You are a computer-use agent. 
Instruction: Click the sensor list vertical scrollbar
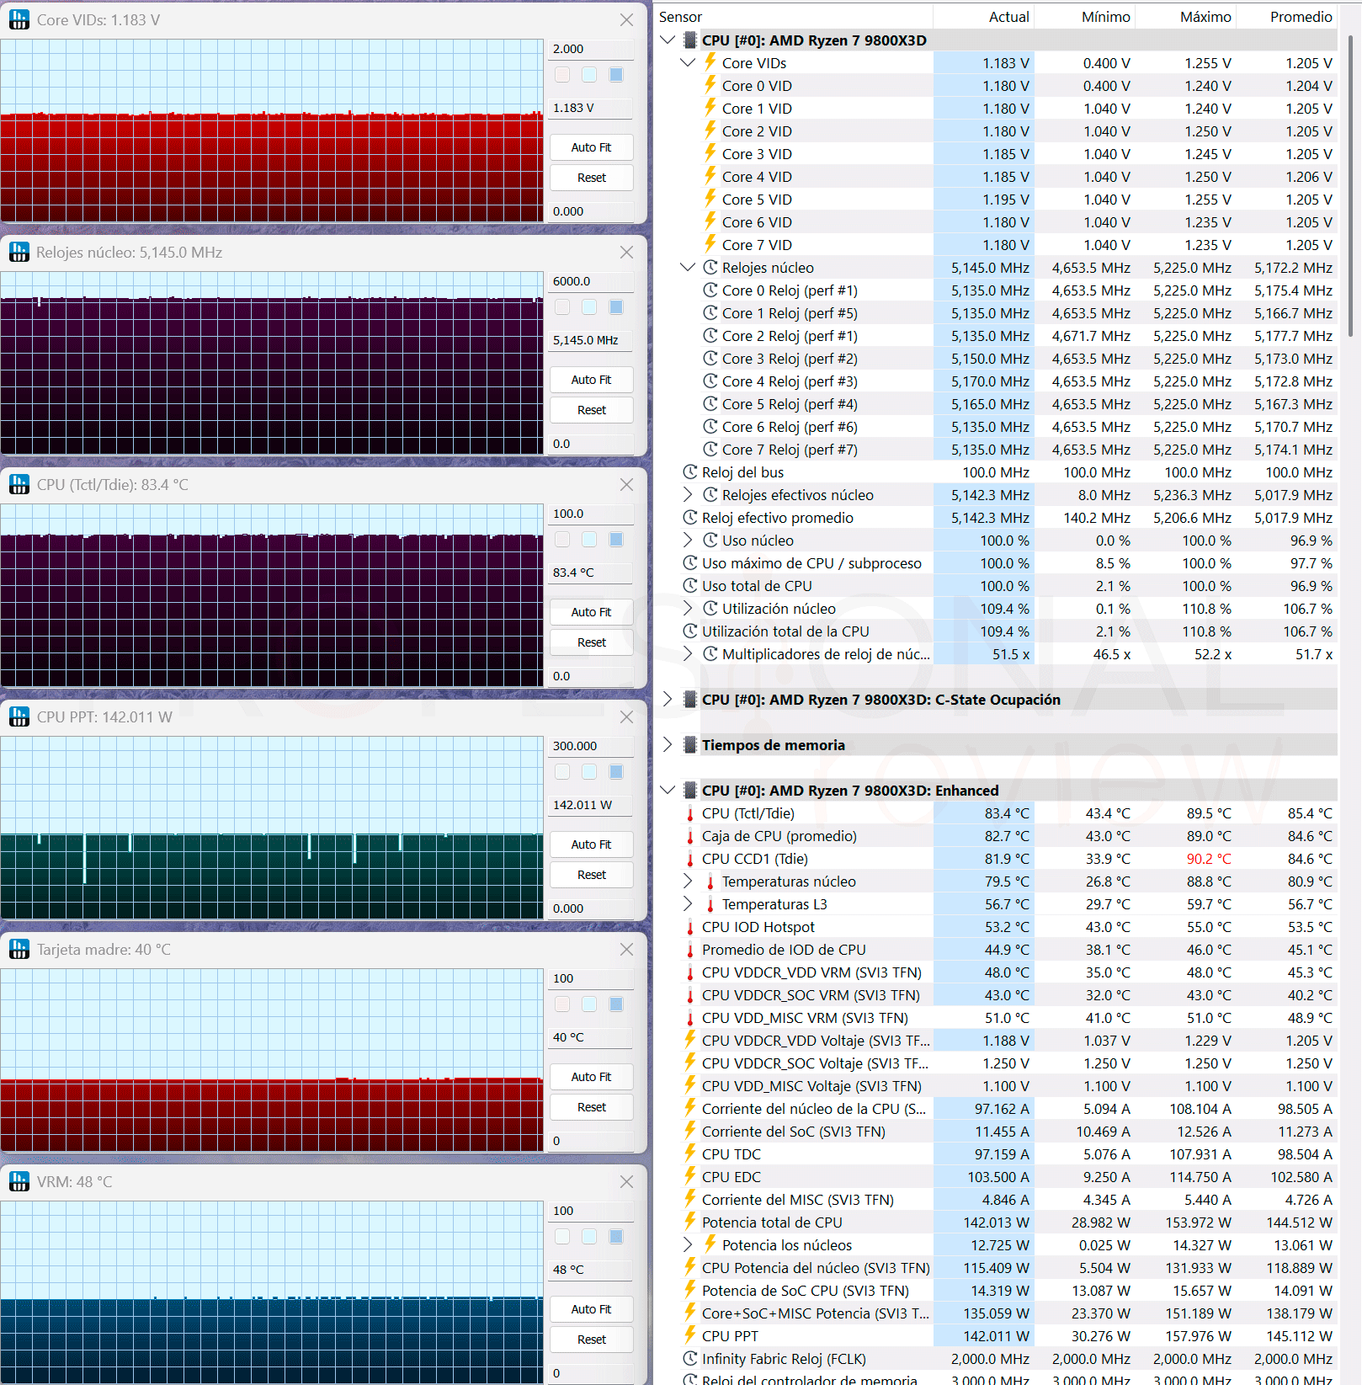(1351, 185)
